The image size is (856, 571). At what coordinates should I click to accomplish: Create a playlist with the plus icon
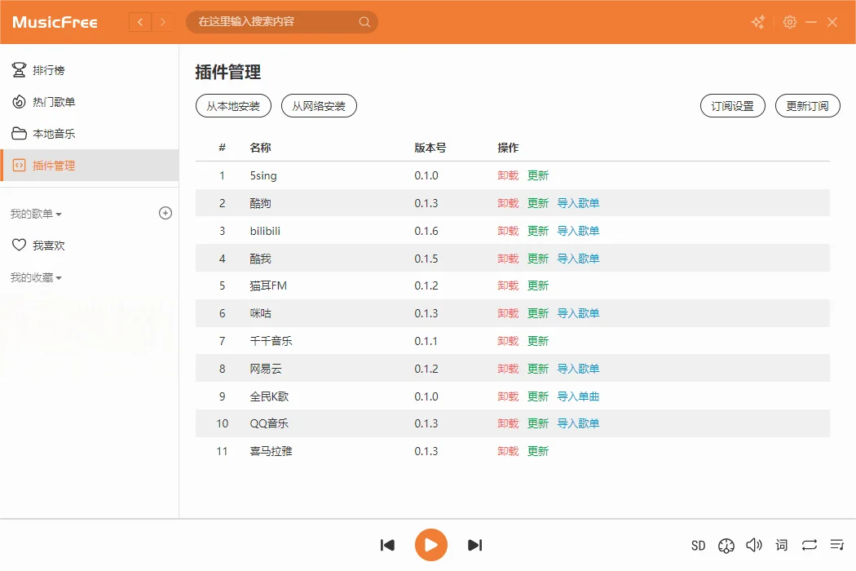(x=165, y=213)
